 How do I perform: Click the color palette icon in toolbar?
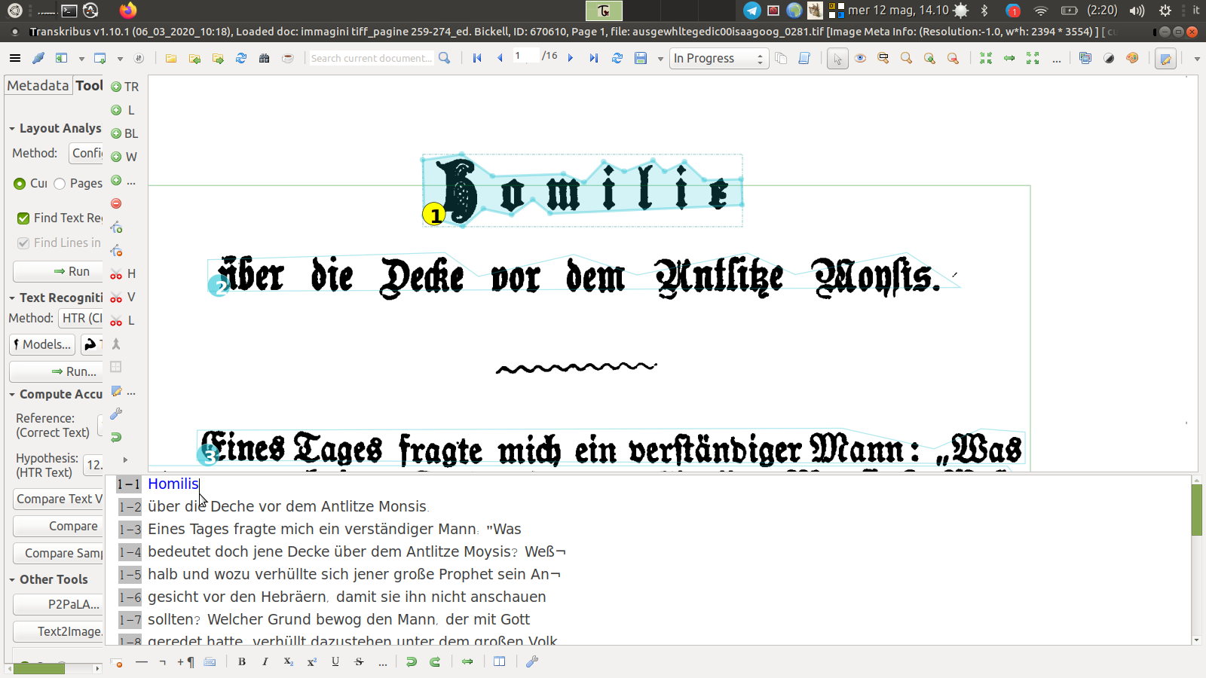[x=1132, y=58]
